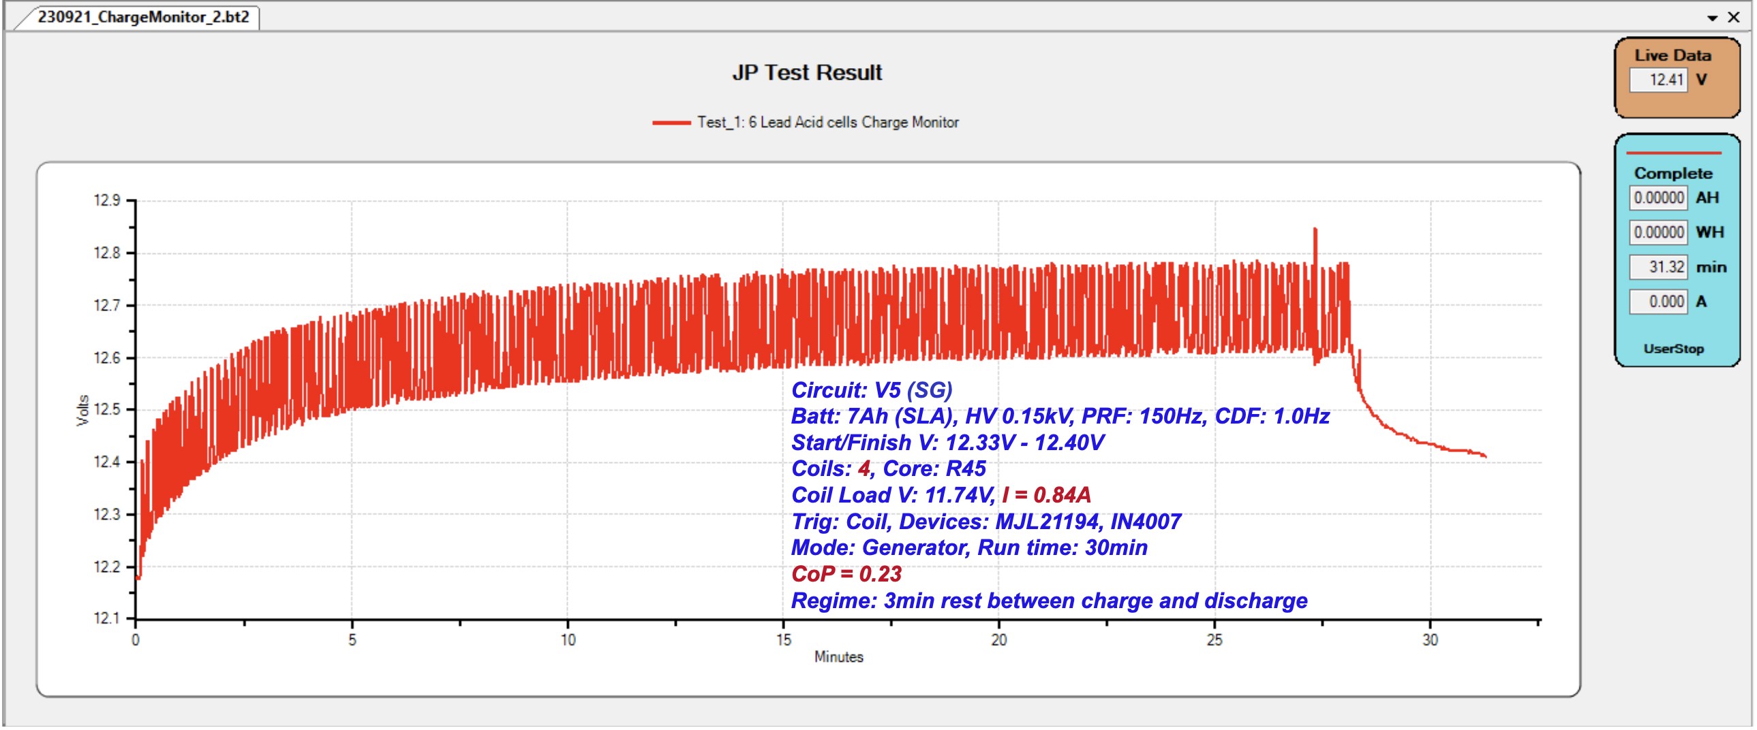Click the red legend line swatch

(671, 123)
